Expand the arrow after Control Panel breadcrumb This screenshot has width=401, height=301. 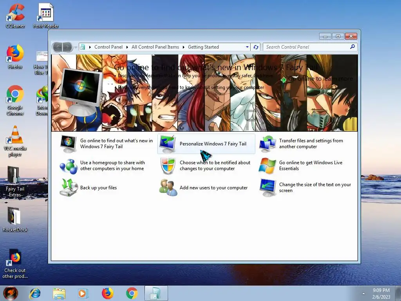click(127, 47)
